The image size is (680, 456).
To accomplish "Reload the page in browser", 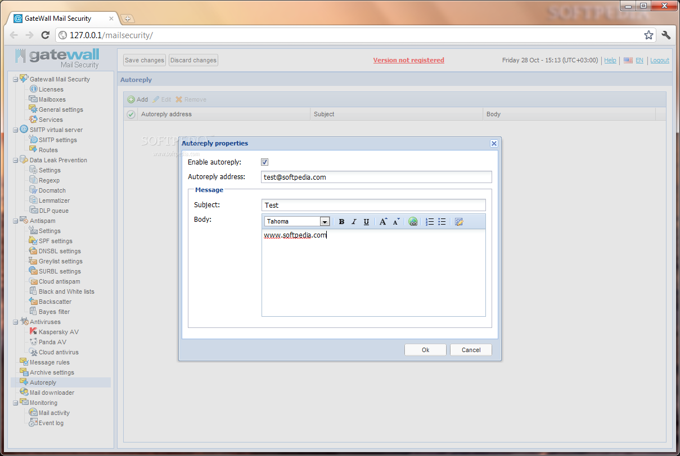I will (x=46, y=35).
